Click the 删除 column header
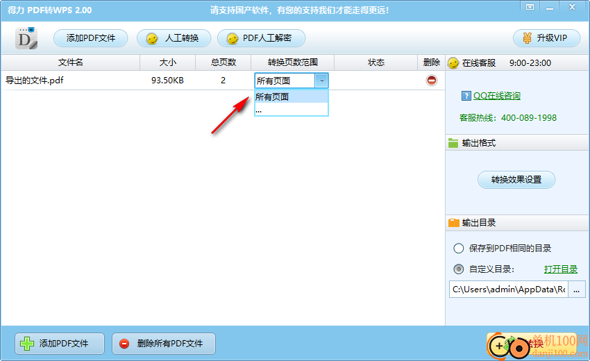The width and height of the screenshot is (590, 361). coord(431,62)
